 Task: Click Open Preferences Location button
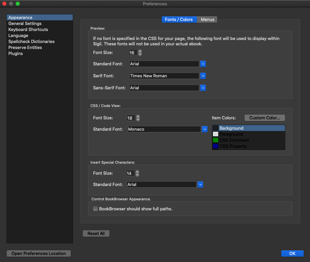pos(39,254)
